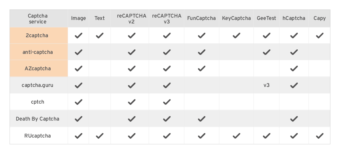Viewport: 339px width, 153px height.
Task: Select the FunCaptcha column header
Action: 202,18
